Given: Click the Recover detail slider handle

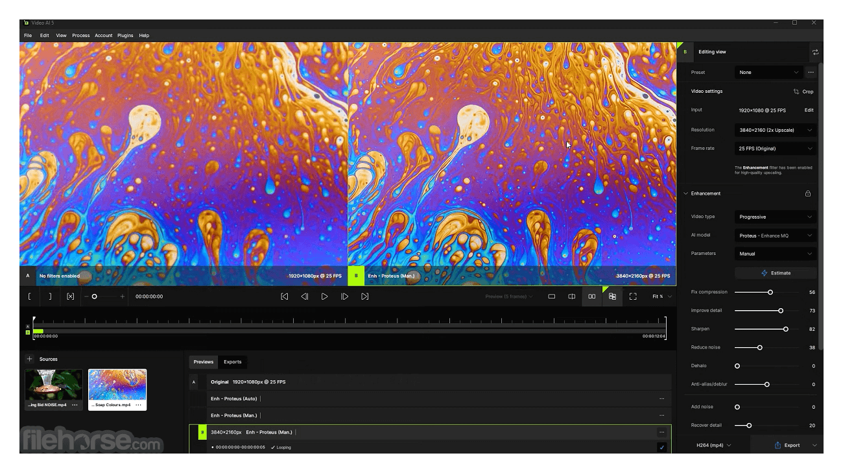Looking at the screenshot, I should pyautogui.click(x=749, y=426).
